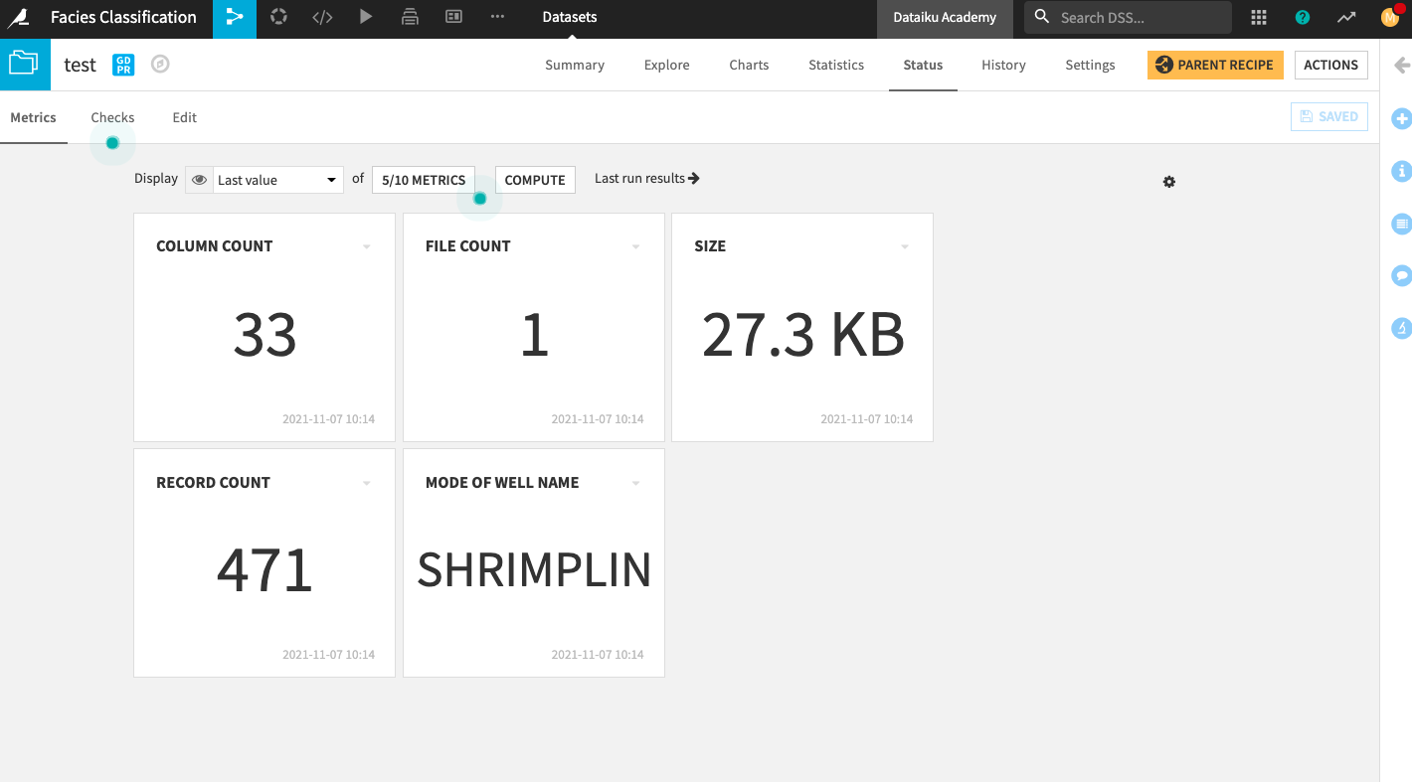Open the Lab from the microscope sidebar icon

click(1402, 327)
